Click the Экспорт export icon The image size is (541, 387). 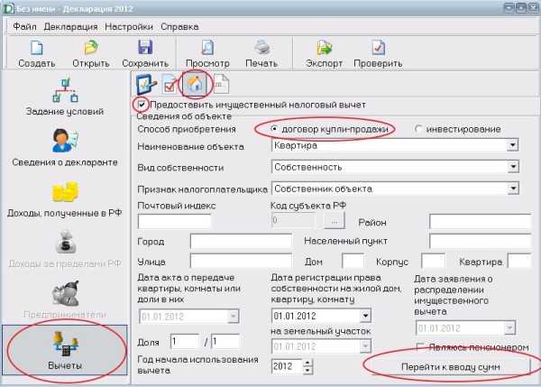coord(324,48)
